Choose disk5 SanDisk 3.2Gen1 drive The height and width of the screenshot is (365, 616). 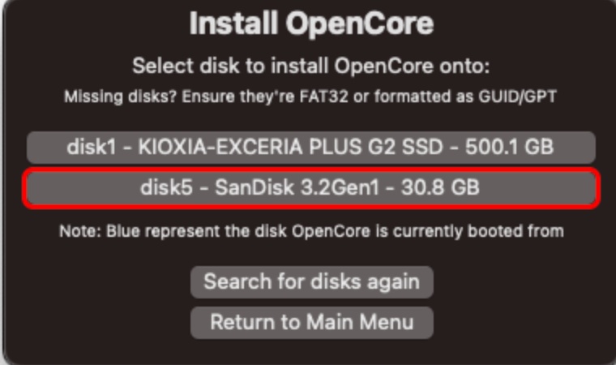tap(311, 188)
